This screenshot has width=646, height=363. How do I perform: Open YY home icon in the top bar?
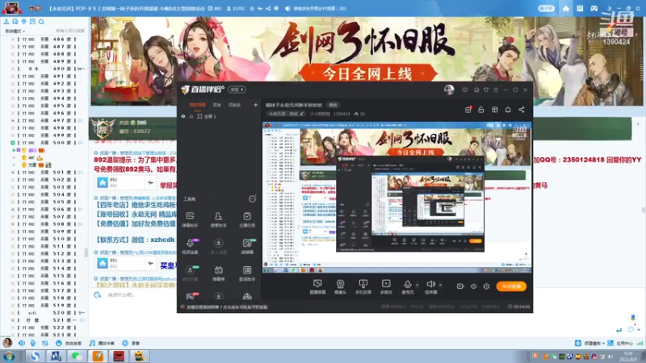[x=566, y=8]
